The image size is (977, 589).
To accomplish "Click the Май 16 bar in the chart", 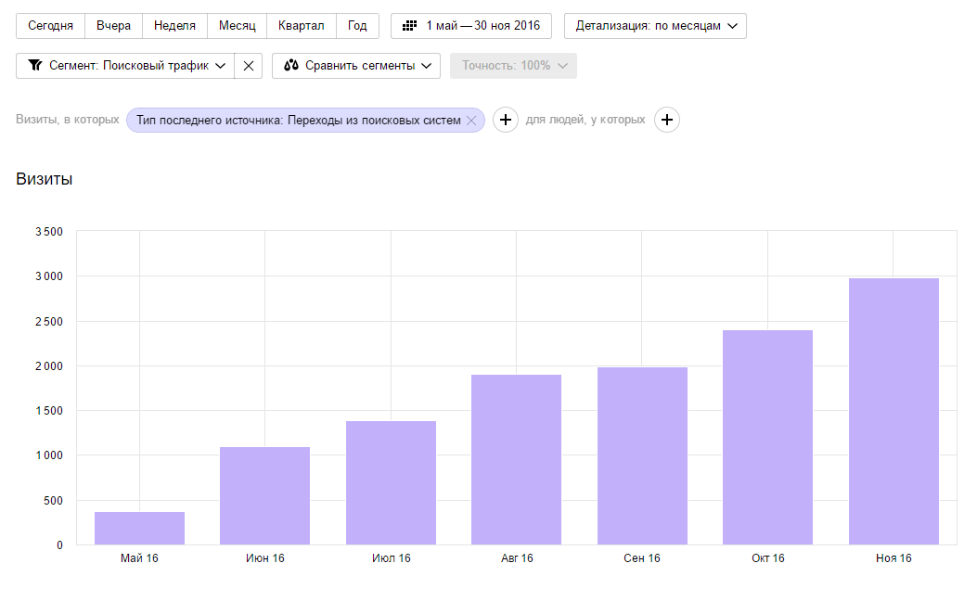I will point(139,528).
